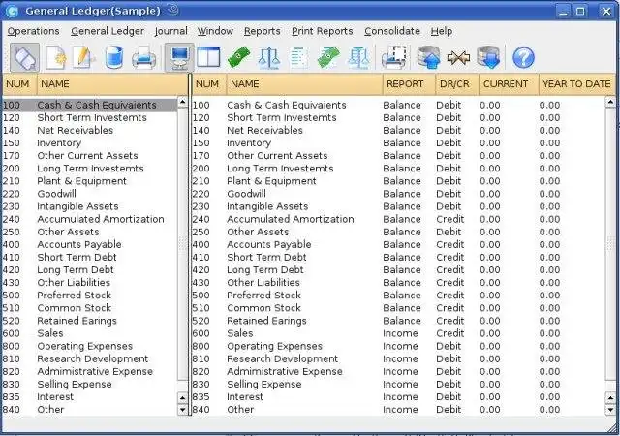620x436 pixels.
Task: Click the right pane top scroll-up arrow
Action: click(610, 102)
